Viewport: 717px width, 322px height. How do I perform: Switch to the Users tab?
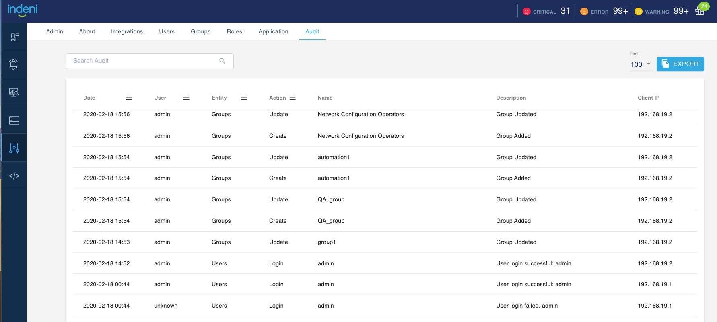tap(167, 31)
